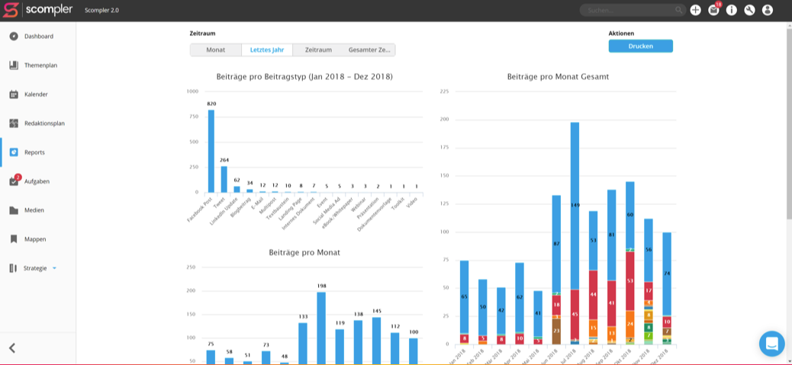Open the Mappen bookmark icon

tap(14, 239)
